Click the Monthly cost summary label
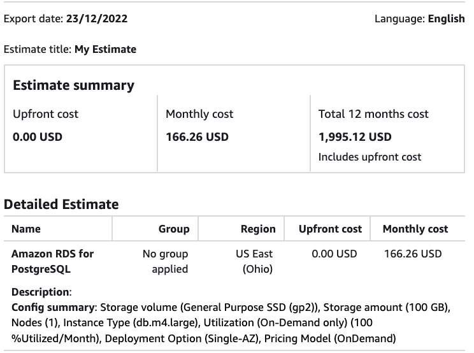 pos(199,114)
